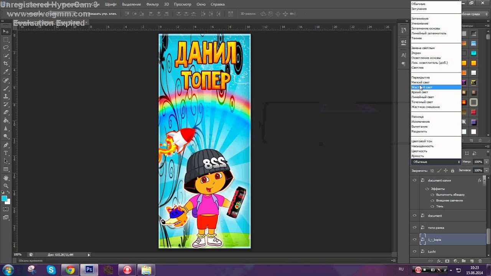Select the document копия layer name

point(439,180)
